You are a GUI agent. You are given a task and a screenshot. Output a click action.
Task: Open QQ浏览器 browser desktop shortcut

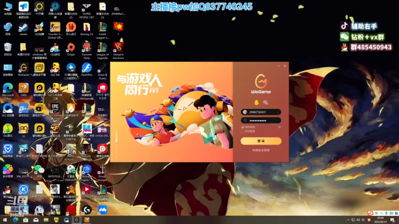7,110
